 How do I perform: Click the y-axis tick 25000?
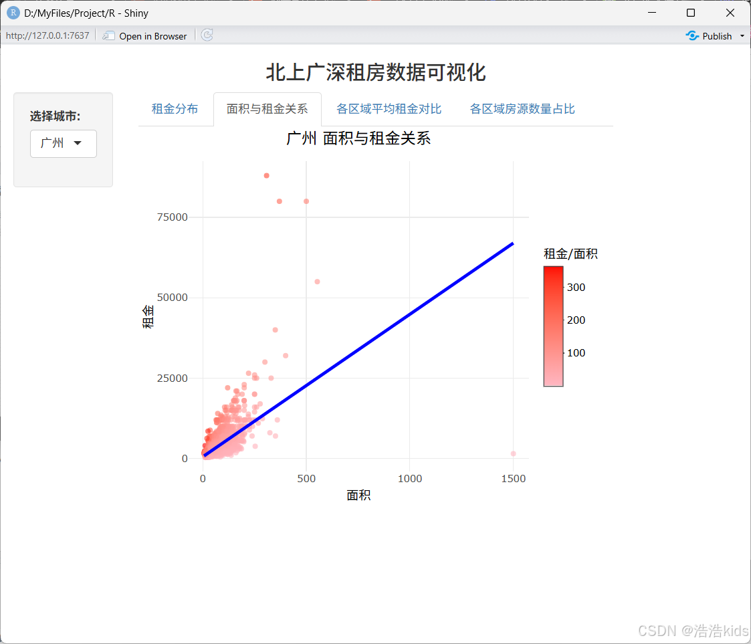coord(173,379)
